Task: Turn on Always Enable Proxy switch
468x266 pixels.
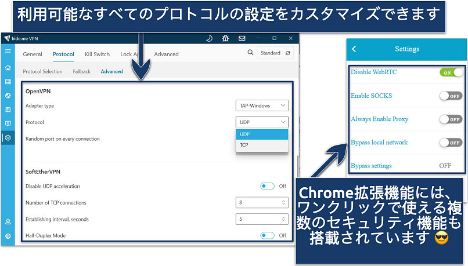Action: click(x=451, y=119)
